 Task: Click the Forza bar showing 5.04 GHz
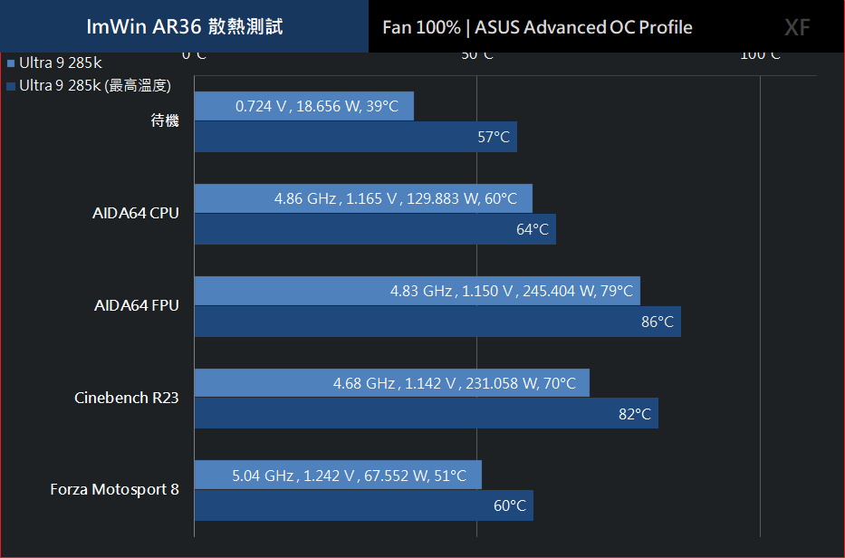point(338,475)
